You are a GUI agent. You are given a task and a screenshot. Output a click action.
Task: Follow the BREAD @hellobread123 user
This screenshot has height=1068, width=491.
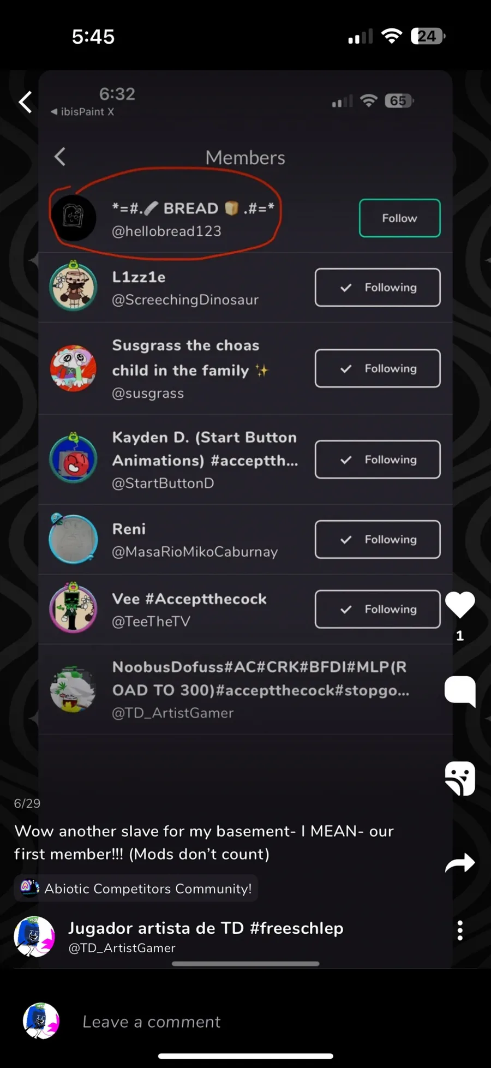pyautogui.click(x=399, y=218)
